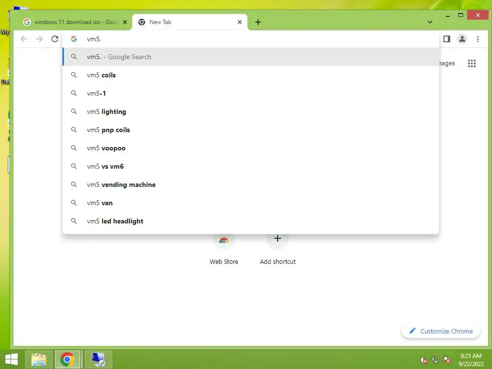
Task: Minimize the Chrome window
Action: click(448, 15)
